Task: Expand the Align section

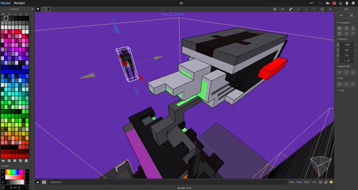Action: click(341, 91)
